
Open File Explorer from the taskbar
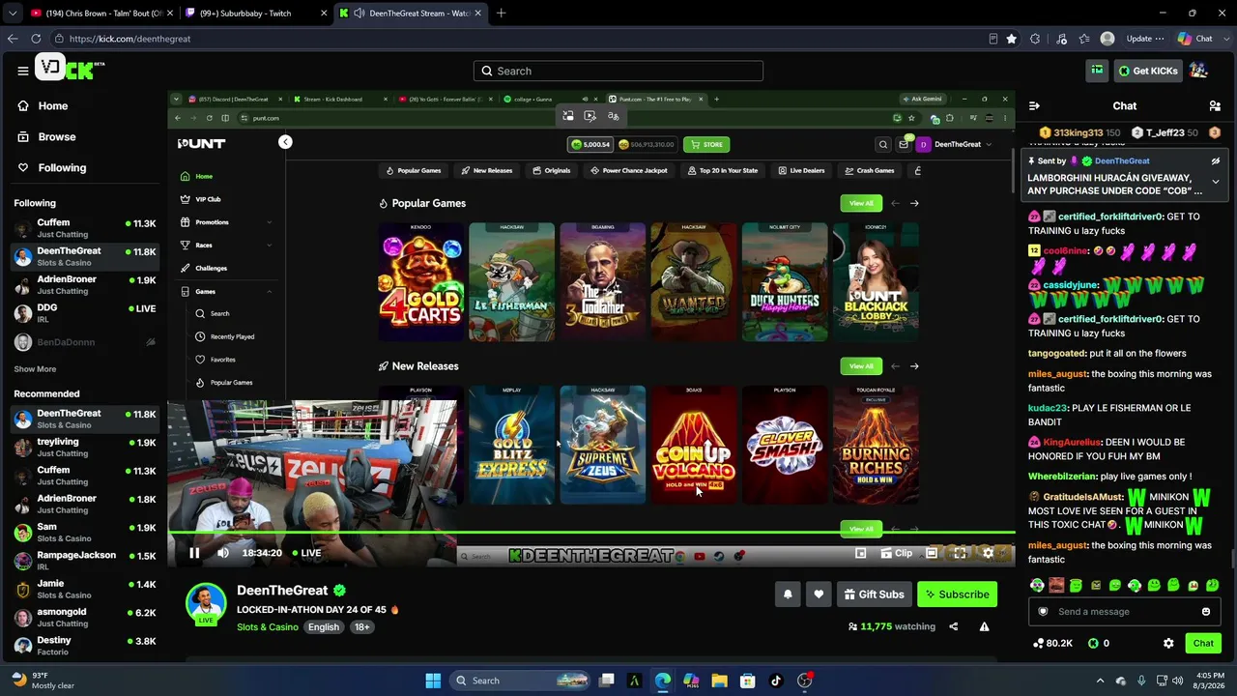tap(719, 681)
